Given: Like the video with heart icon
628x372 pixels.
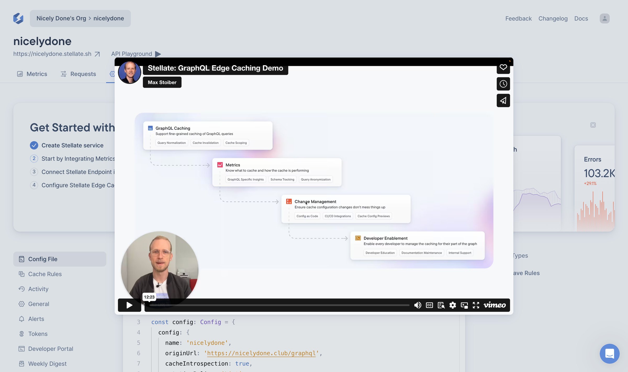Looking at the screenshot, I should (x=503, y=67).
